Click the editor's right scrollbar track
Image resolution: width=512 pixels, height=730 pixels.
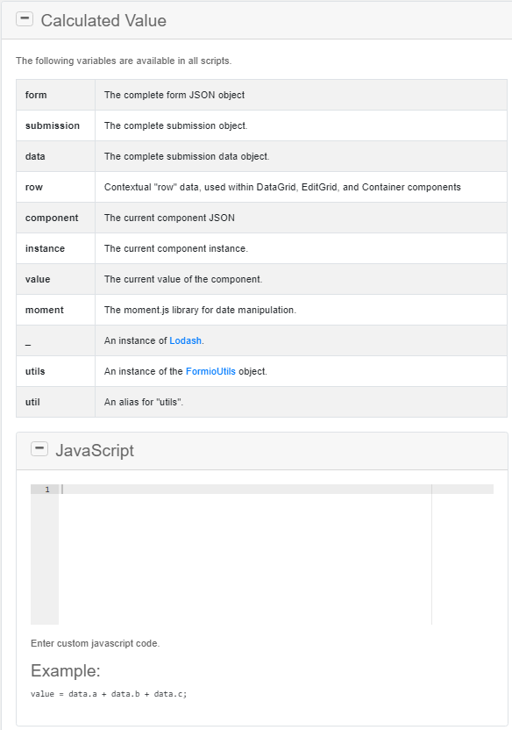[x=431, y=553]
